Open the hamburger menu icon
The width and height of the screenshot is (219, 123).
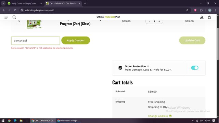coord(6,17)
